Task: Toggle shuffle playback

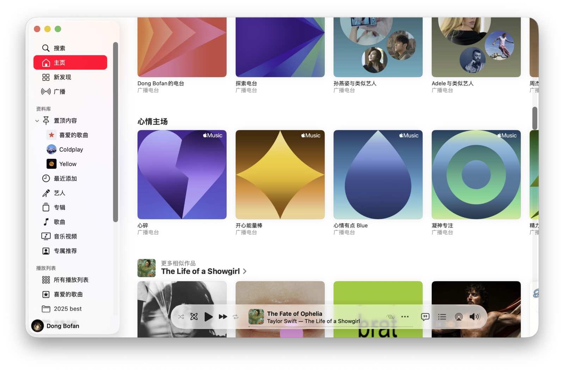Action: pyautogui.click(x=181, y=317)
